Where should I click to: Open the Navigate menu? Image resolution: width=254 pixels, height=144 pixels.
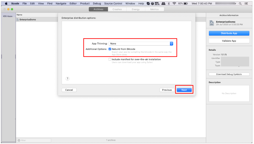(61, 3)
